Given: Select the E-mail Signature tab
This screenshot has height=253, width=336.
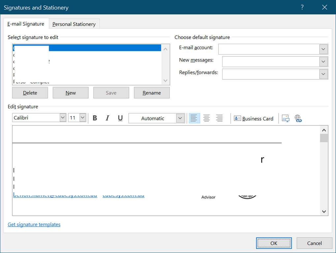Looking at the screenshot, I should tap(26, 24).
